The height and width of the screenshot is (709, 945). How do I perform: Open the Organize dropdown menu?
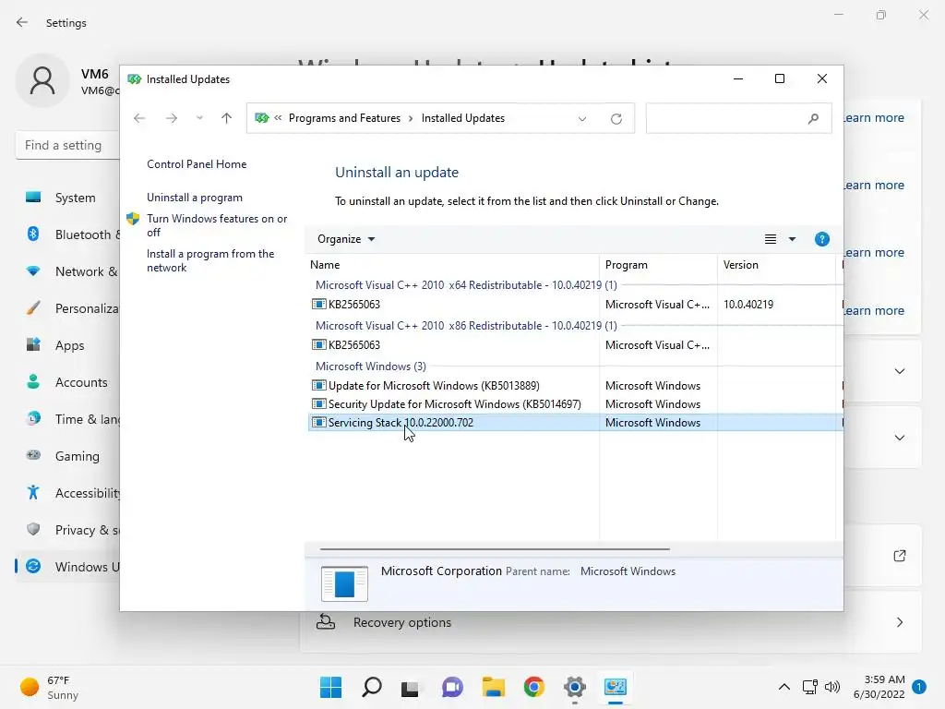pos(346,239)
